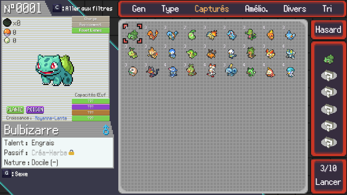The height and width of the screenshot is (195, 347).
Task: Select Piplup starter icon
Action: point(172,54)
